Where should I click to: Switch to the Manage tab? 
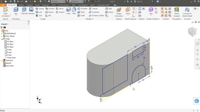coord(46,5)
